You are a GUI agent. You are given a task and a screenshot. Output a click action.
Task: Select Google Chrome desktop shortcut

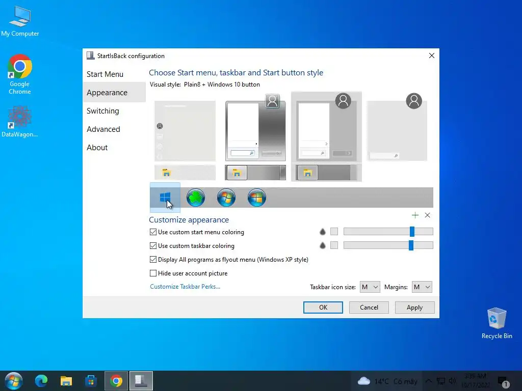coord(20,74)
